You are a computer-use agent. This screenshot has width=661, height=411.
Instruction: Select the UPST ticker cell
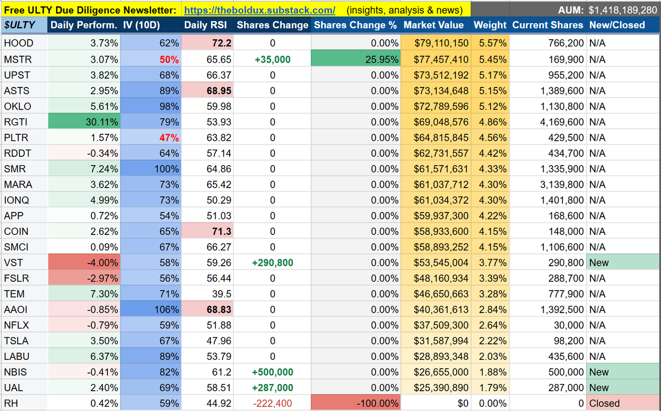click(24, 74)
